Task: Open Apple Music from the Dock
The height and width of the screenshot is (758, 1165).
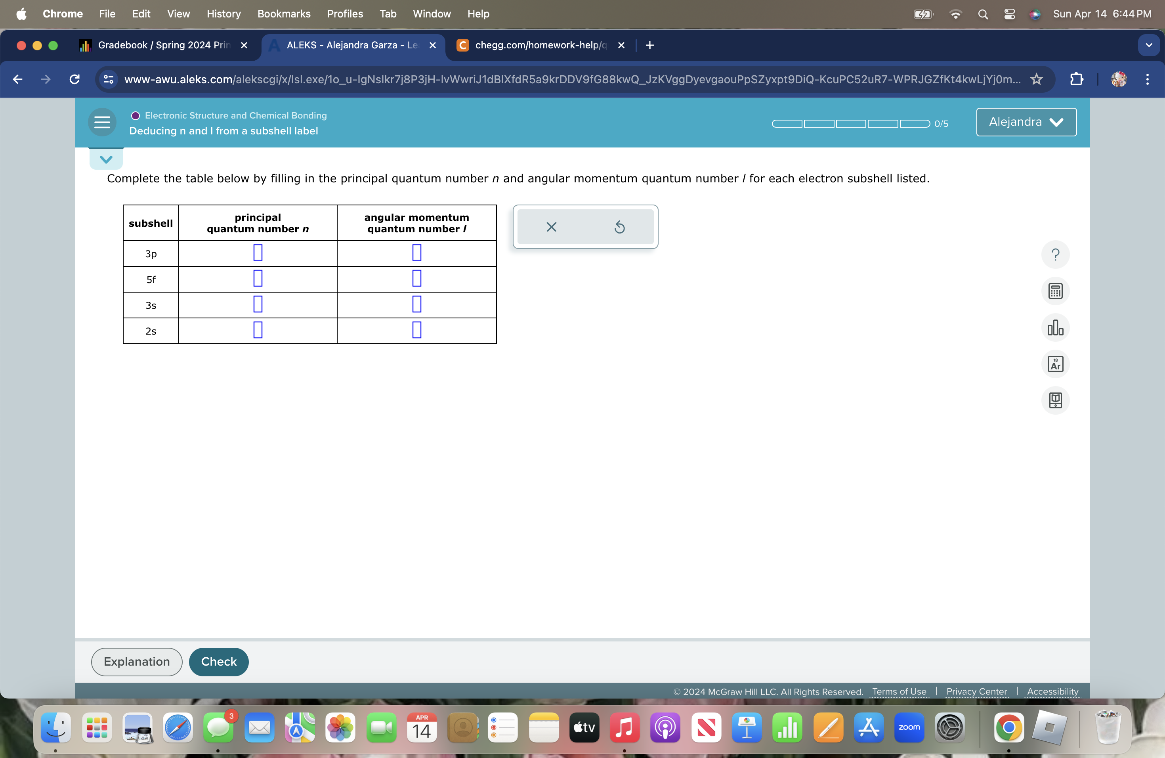Action: tap(624, 728)
